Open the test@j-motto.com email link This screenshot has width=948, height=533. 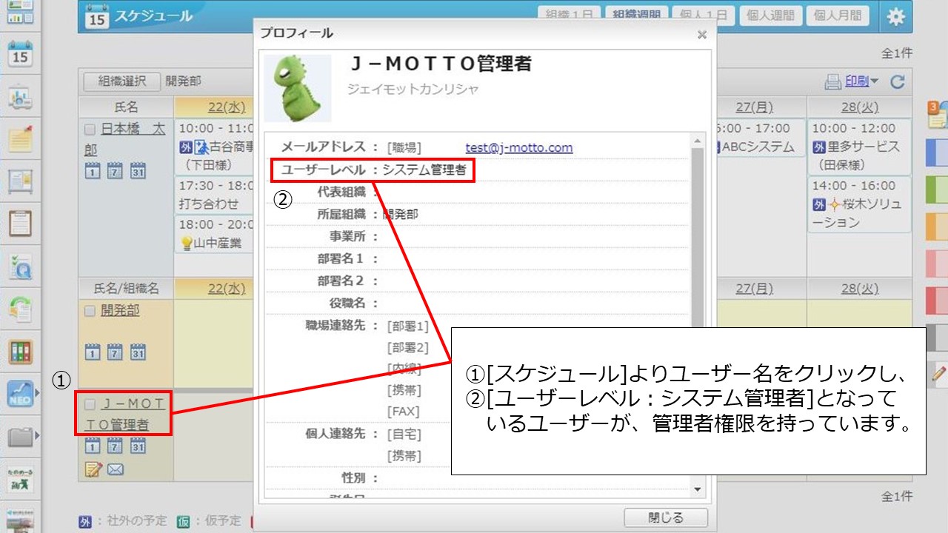click(x=518, y=147)
